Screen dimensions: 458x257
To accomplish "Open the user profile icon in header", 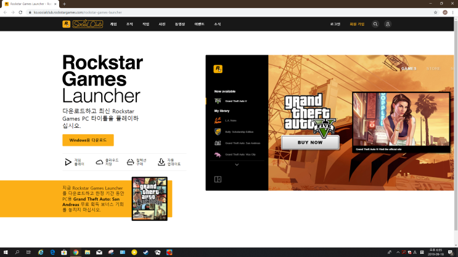I will click(x=388, y=24).
